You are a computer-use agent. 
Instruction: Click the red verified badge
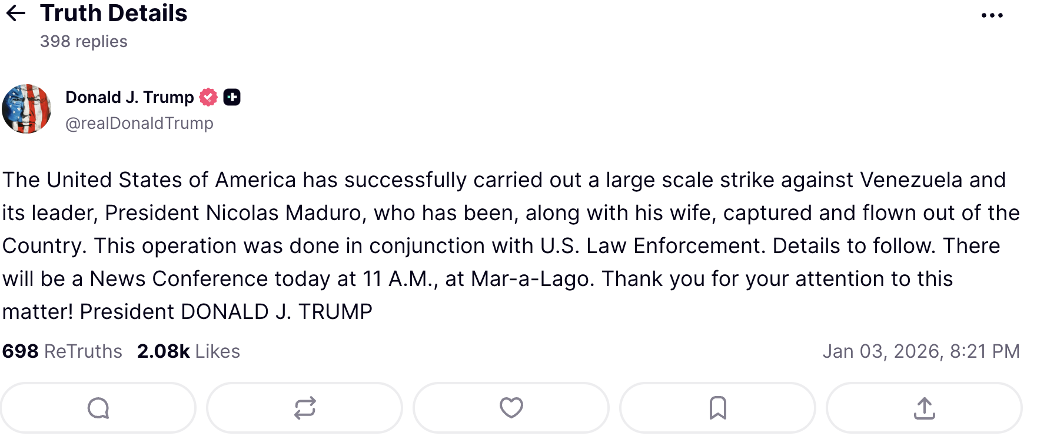[208, 97]
